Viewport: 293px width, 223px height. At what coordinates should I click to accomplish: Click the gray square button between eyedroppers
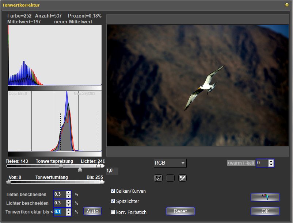tap(170, 178)
